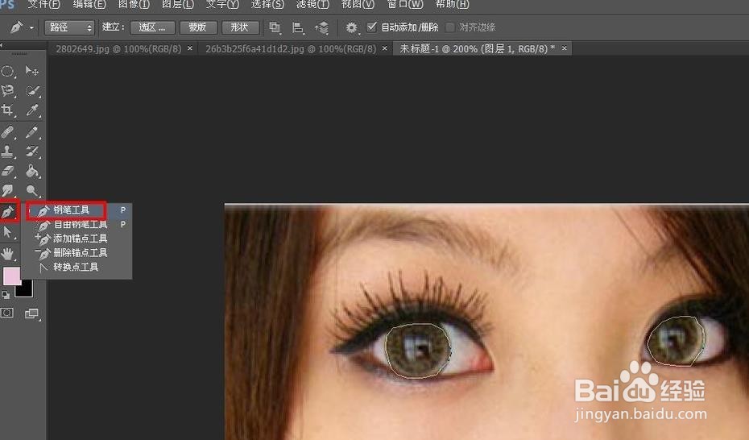
Task: Select the Crop tool
Action: click(7, 110)
